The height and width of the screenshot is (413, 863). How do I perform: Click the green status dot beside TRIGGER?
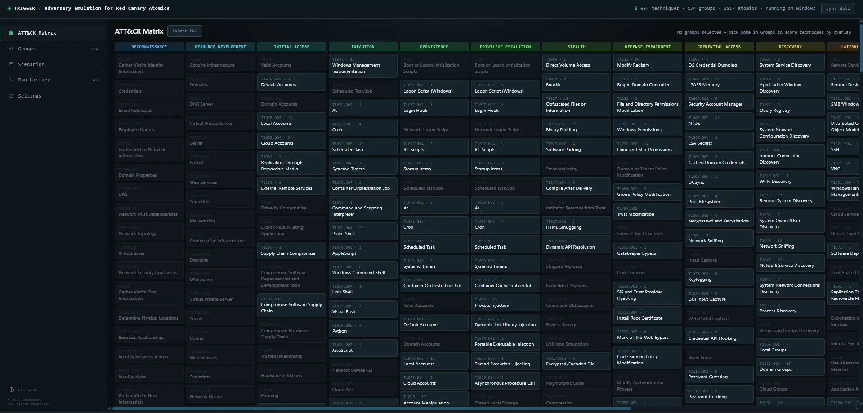click(9, 8)
